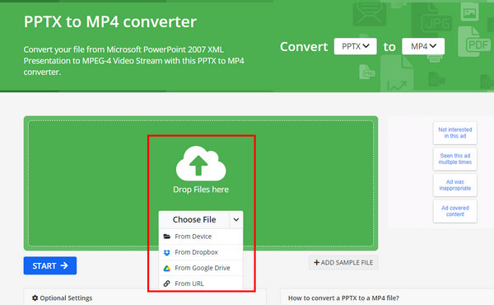Click Ad covered content feedback option

pyautogui.click(x=455, y=211)
